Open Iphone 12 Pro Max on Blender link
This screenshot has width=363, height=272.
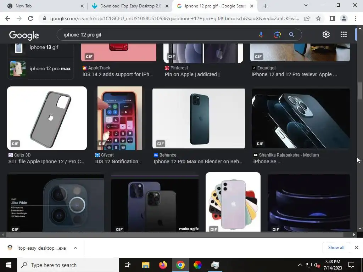point(198,161)
